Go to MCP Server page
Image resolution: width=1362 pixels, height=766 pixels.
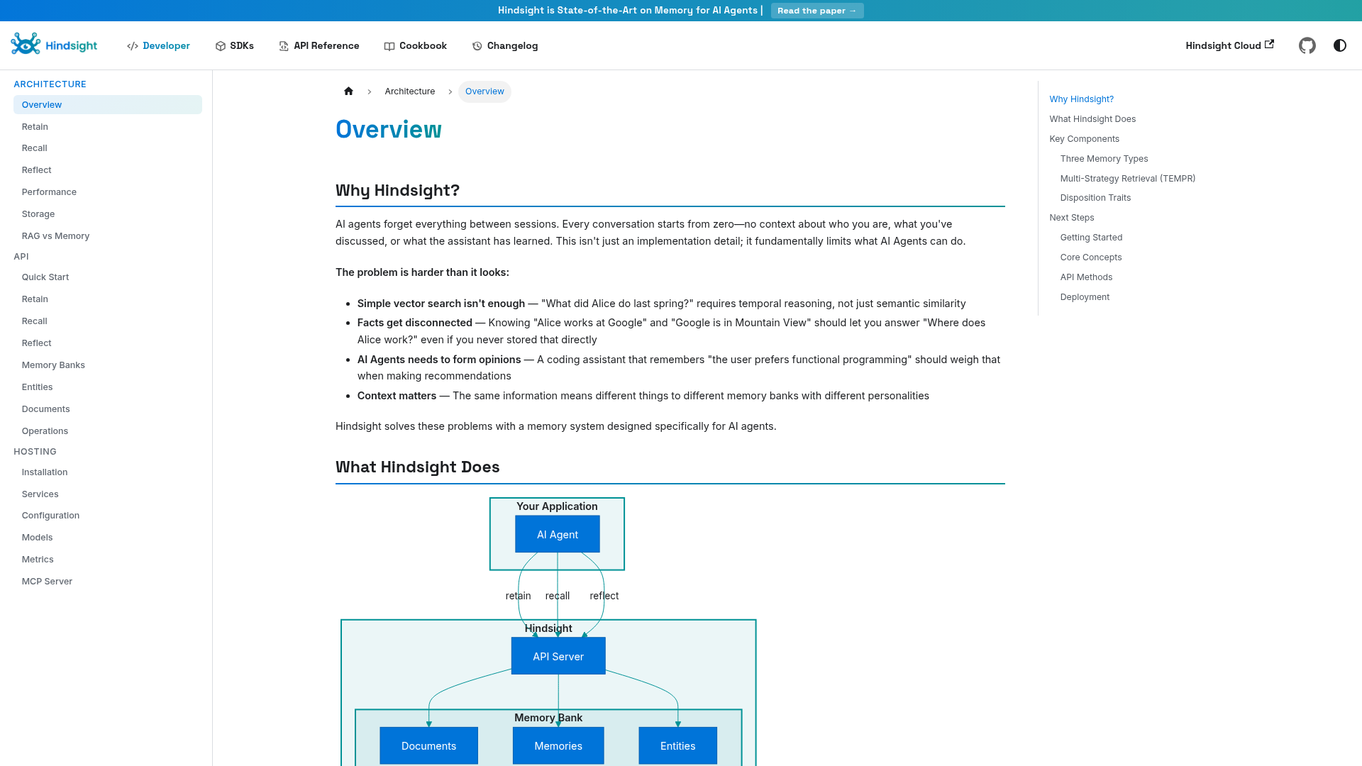click(47, 582)
